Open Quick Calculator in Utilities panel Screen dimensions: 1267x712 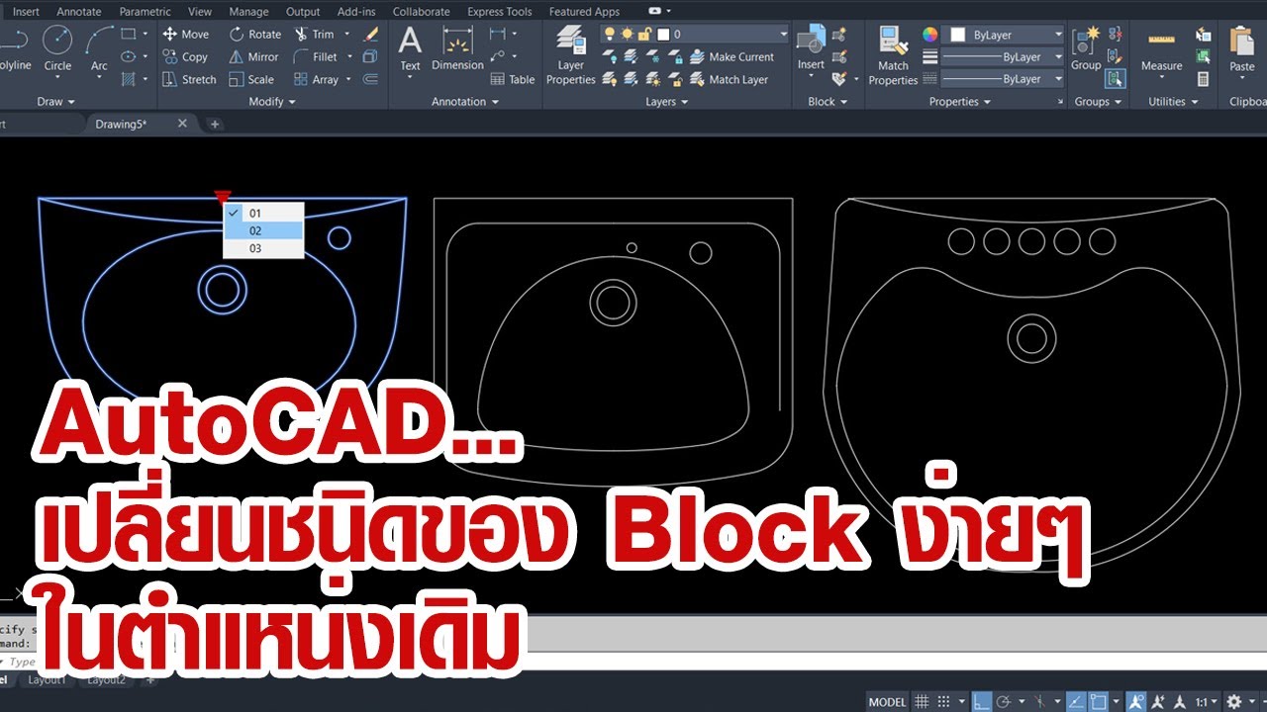pyautogui.click(x=1203, y=79)
